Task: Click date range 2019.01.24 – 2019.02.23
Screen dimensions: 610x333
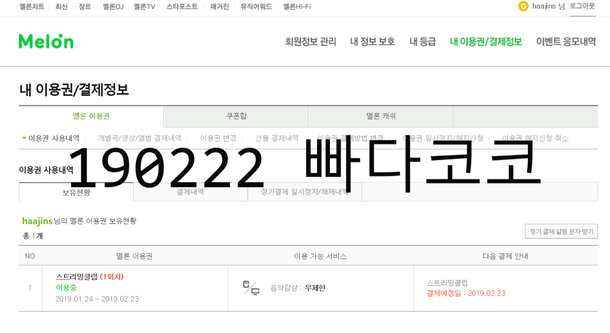Action: point(97,299)
